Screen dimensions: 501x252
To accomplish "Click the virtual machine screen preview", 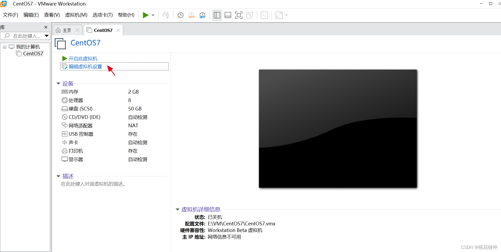I will pos(338,129).
